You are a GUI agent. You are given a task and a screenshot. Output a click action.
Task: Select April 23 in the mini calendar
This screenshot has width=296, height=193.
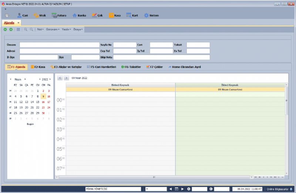coord(43,108)
